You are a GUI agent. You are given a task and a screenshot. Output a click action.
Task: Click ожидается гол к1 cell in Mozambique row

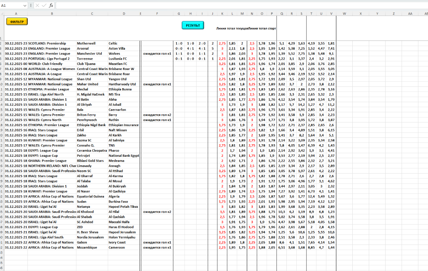pyautogui.click(x=157, y=247)
